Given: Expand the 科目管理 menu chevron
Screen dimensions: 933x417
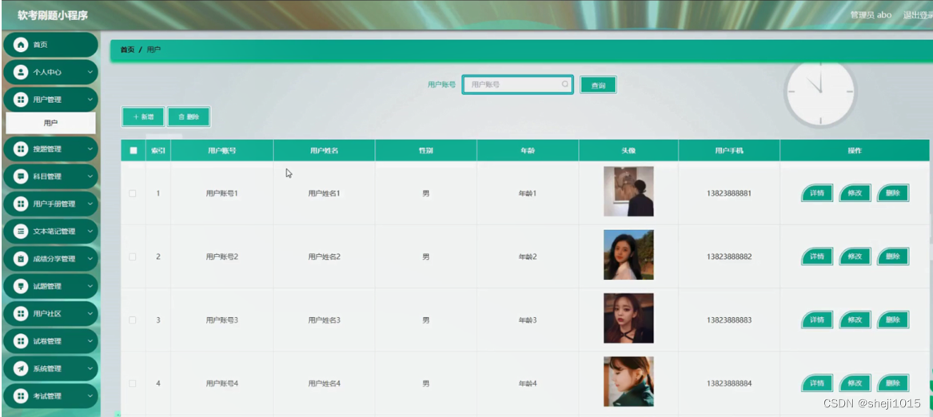Looking at the screenshot, I should click(x=90, y=176).
